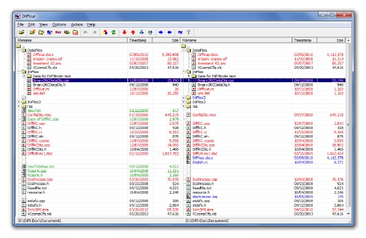
Task: Sort left pane by Filename column header
Action: (71, 40)
